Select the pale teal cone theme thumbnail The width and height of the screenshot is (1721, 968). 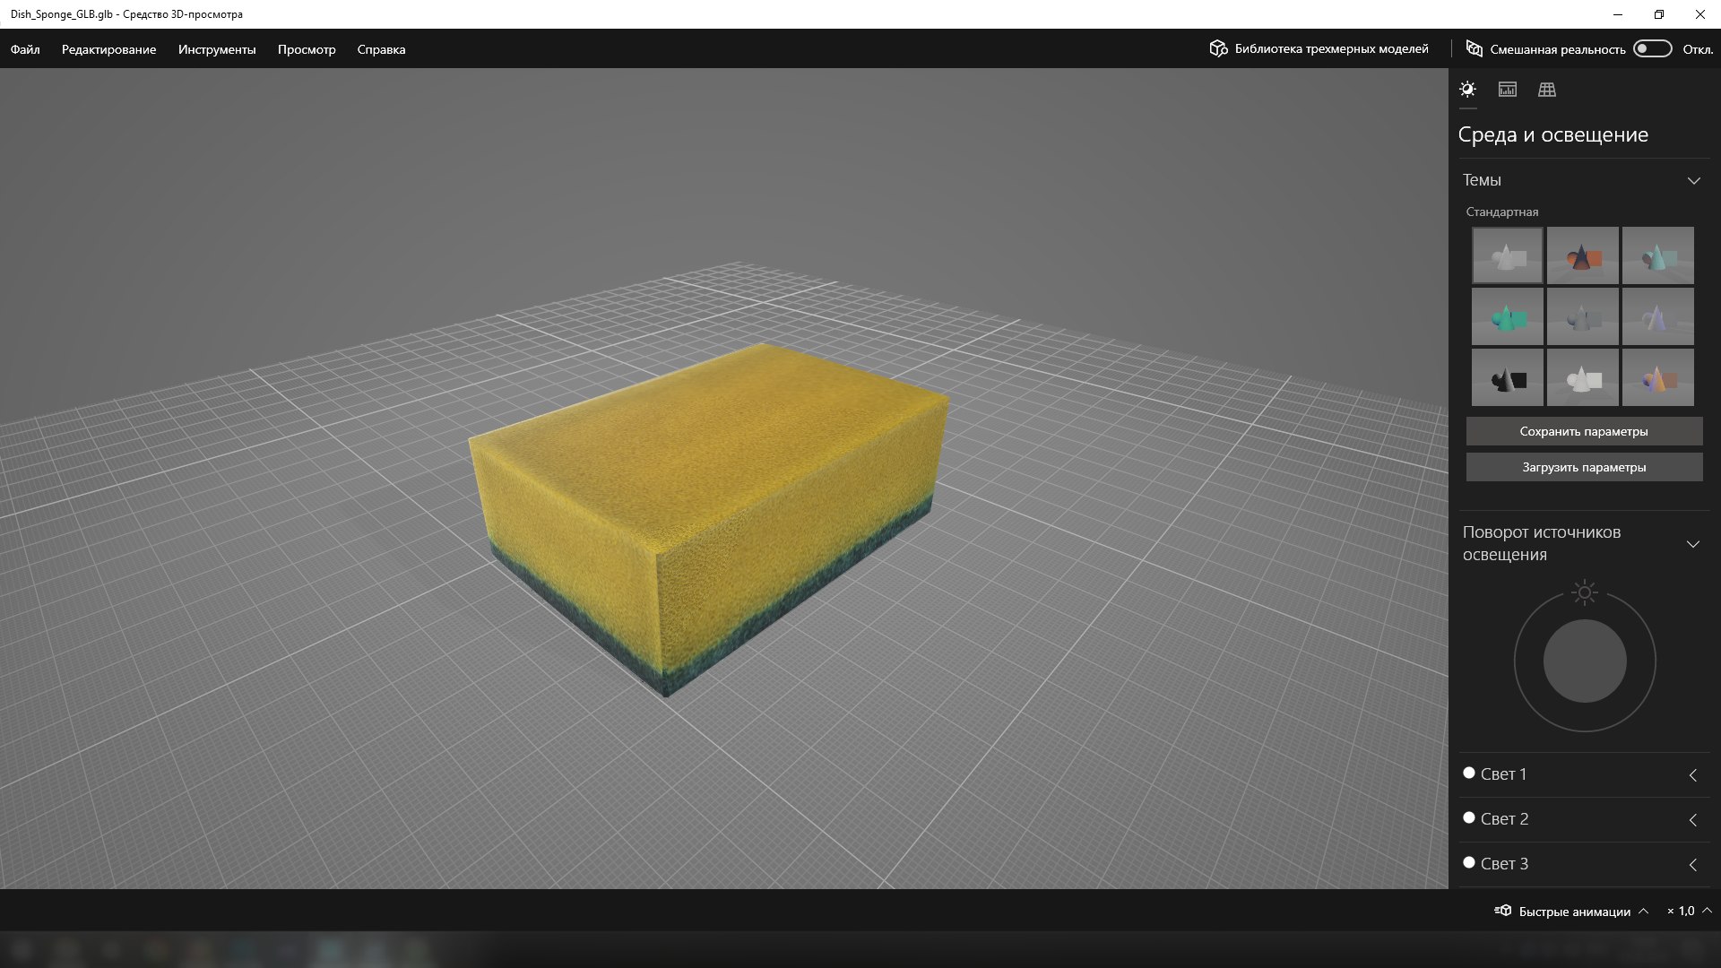pyautogui.click(x=1658, y=255)
